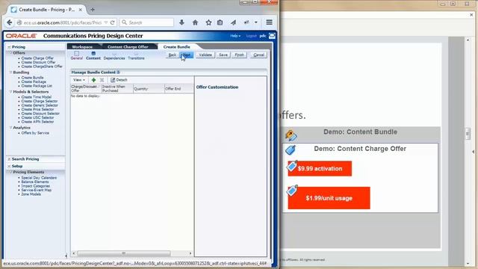This screenshot has height=269, width=478.
Task: Go to browser home page icon
Action: [195, 22]
